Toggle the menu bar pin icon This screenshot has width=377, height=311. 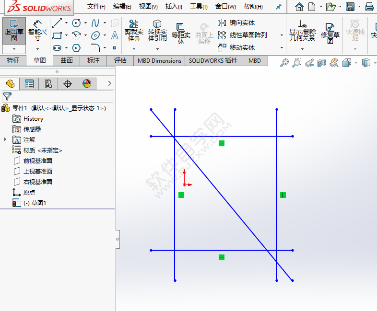[x=278, y=7]
